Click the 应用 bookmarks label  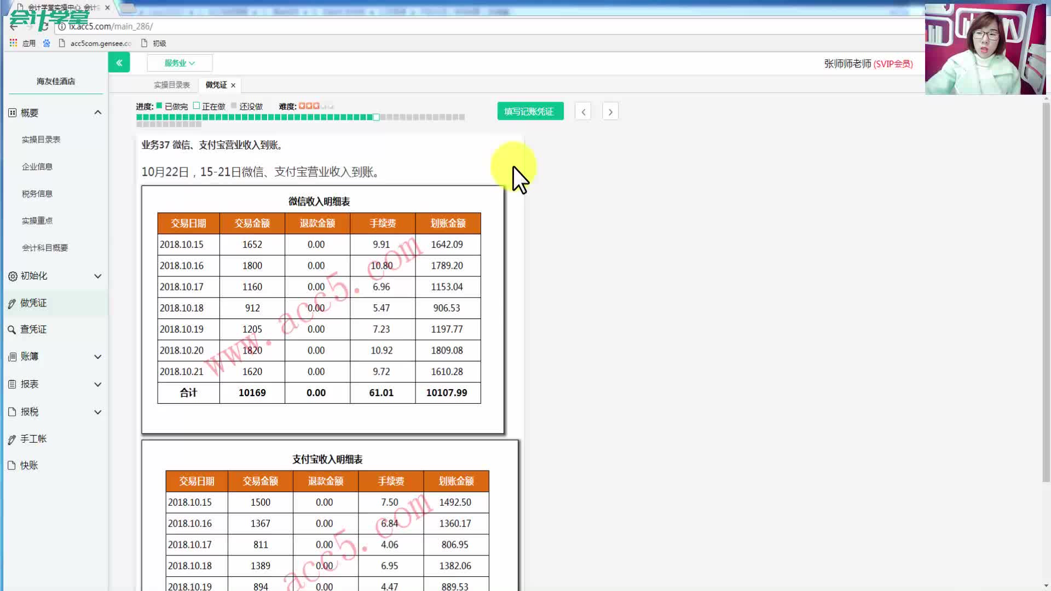29,43
